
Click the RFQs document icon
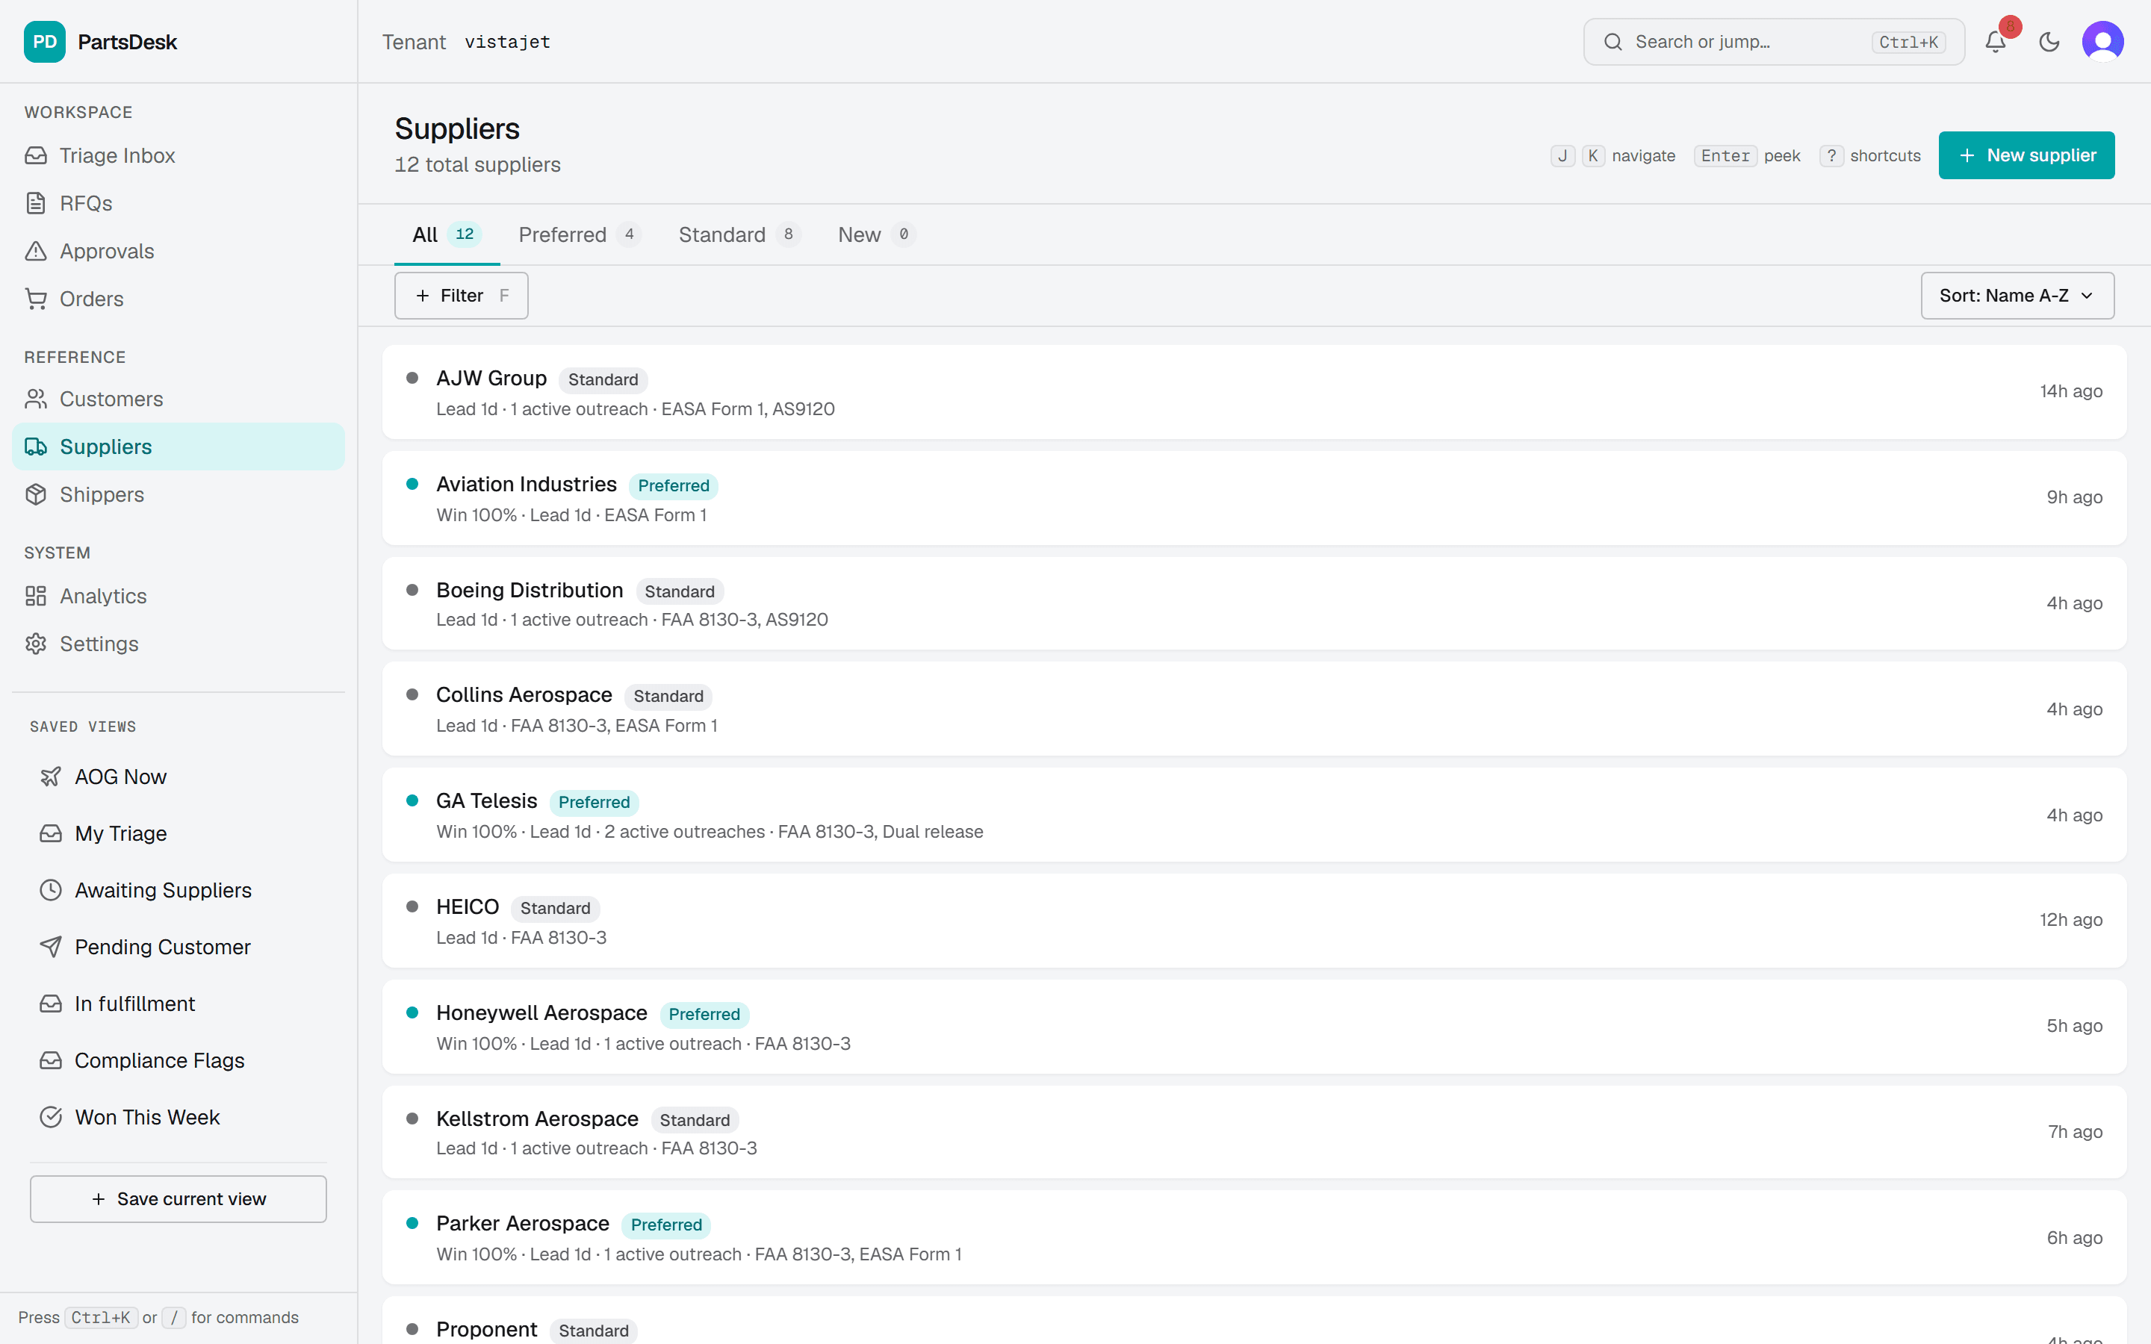coord(36,204)
